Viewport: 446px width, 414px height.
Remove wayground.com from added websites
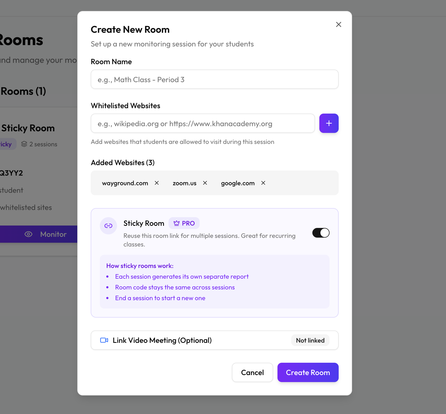[x=157, y=183]
